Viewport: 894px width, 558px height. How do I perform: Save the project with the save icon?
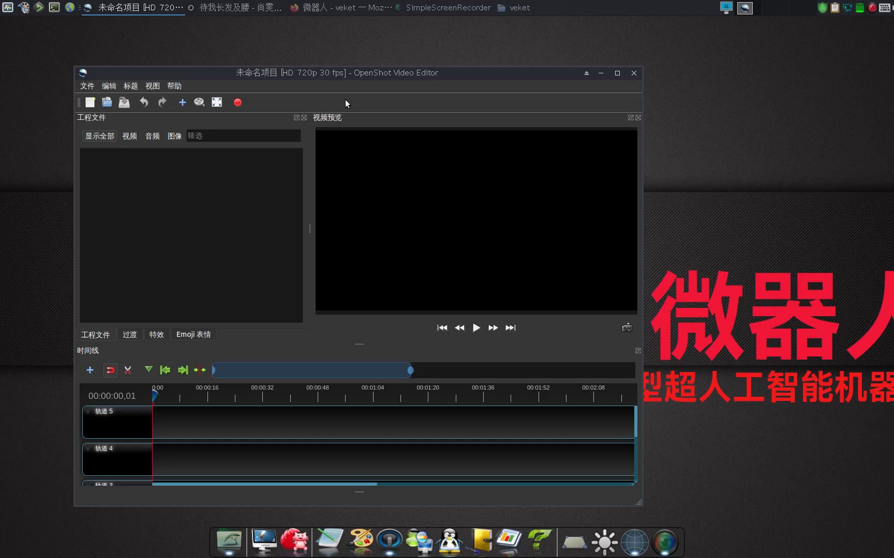[x=124, y=102]
